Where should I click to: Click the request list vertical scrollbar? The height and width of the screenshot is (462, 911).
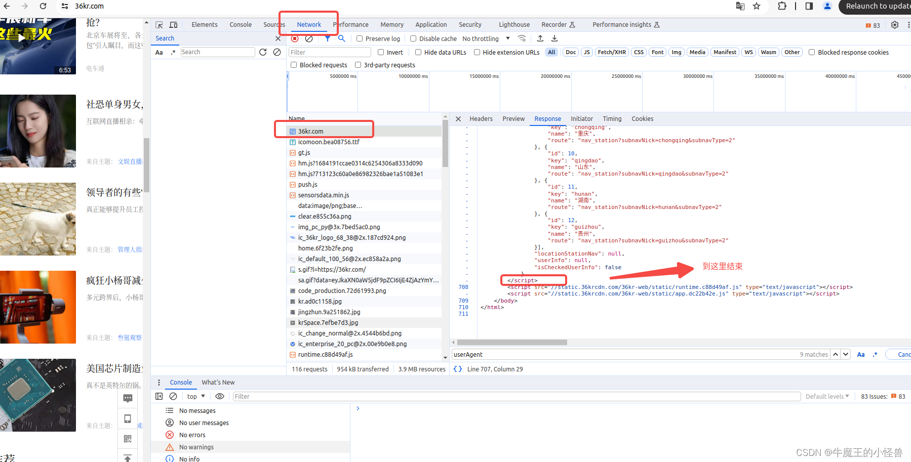[x=445, y=144]
